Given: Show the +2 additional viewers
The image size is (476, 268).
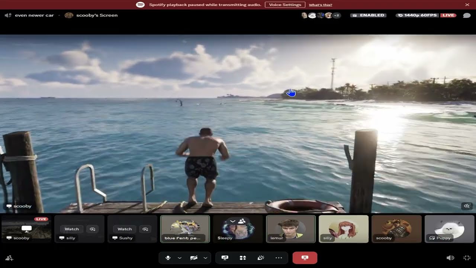Looking at the screenshot, I should tap(336, 15).
